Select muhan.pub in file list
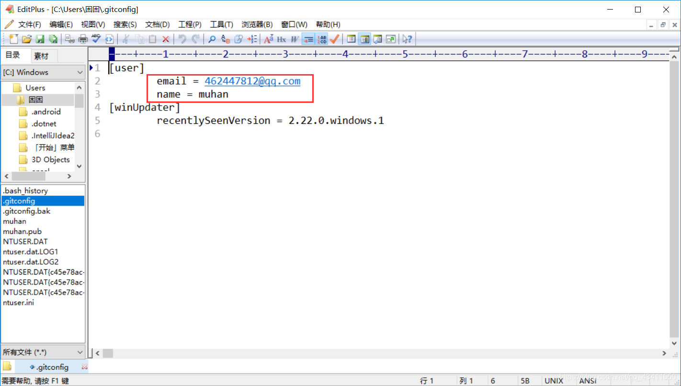The height and width of the screenshot is (386, 681). pos(22,232)
